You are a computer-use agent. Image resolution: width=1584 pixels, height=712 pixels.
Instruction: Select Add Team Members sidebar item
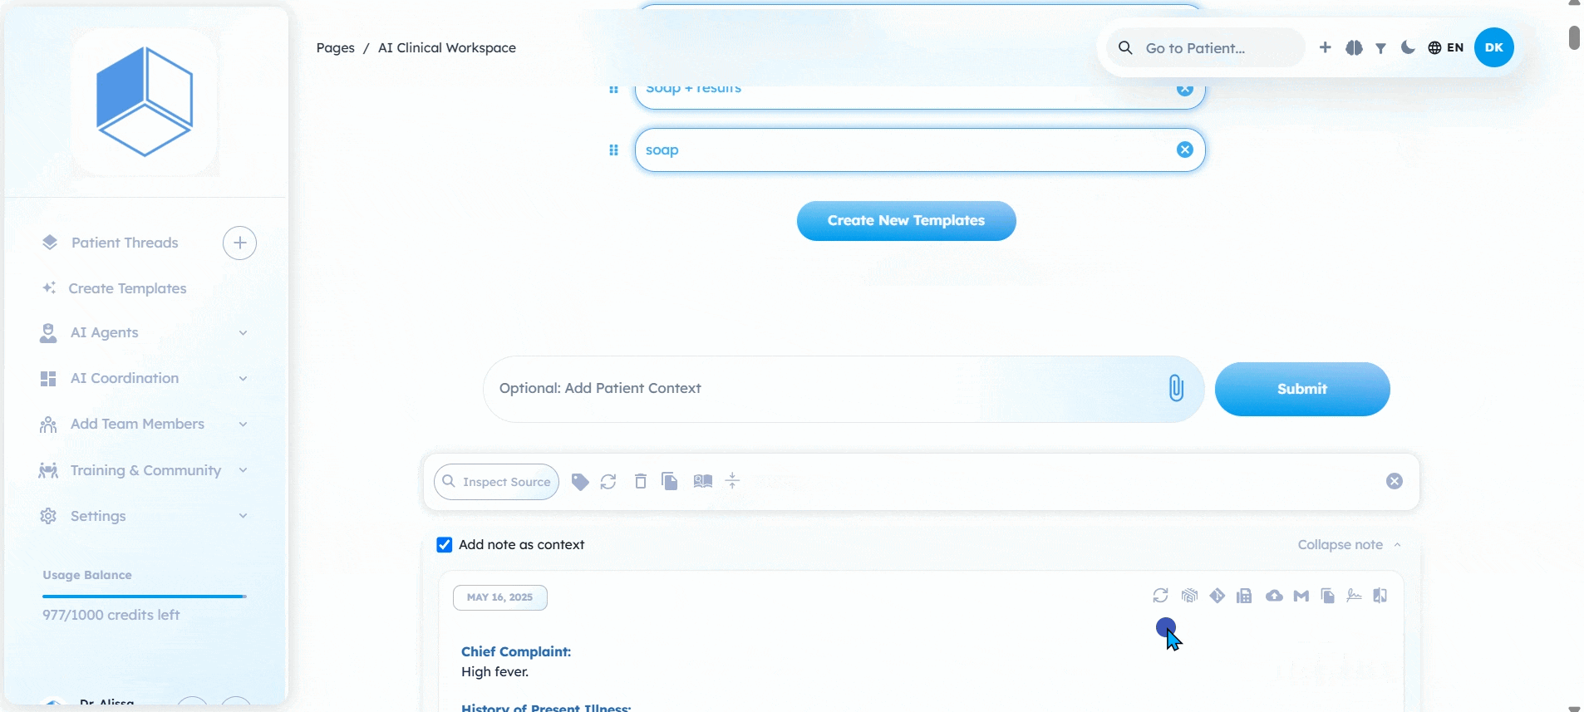pyautogui.click(x=137, y=424)
